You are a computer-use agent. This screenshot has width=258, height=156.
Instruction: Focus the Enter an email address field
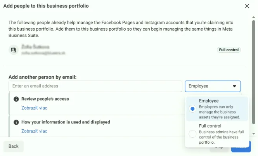(95, 86)
